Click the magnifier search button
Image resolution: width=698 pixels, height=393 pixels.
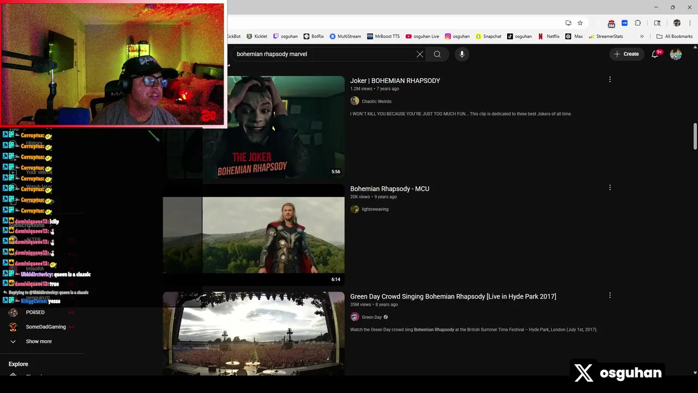437,54
